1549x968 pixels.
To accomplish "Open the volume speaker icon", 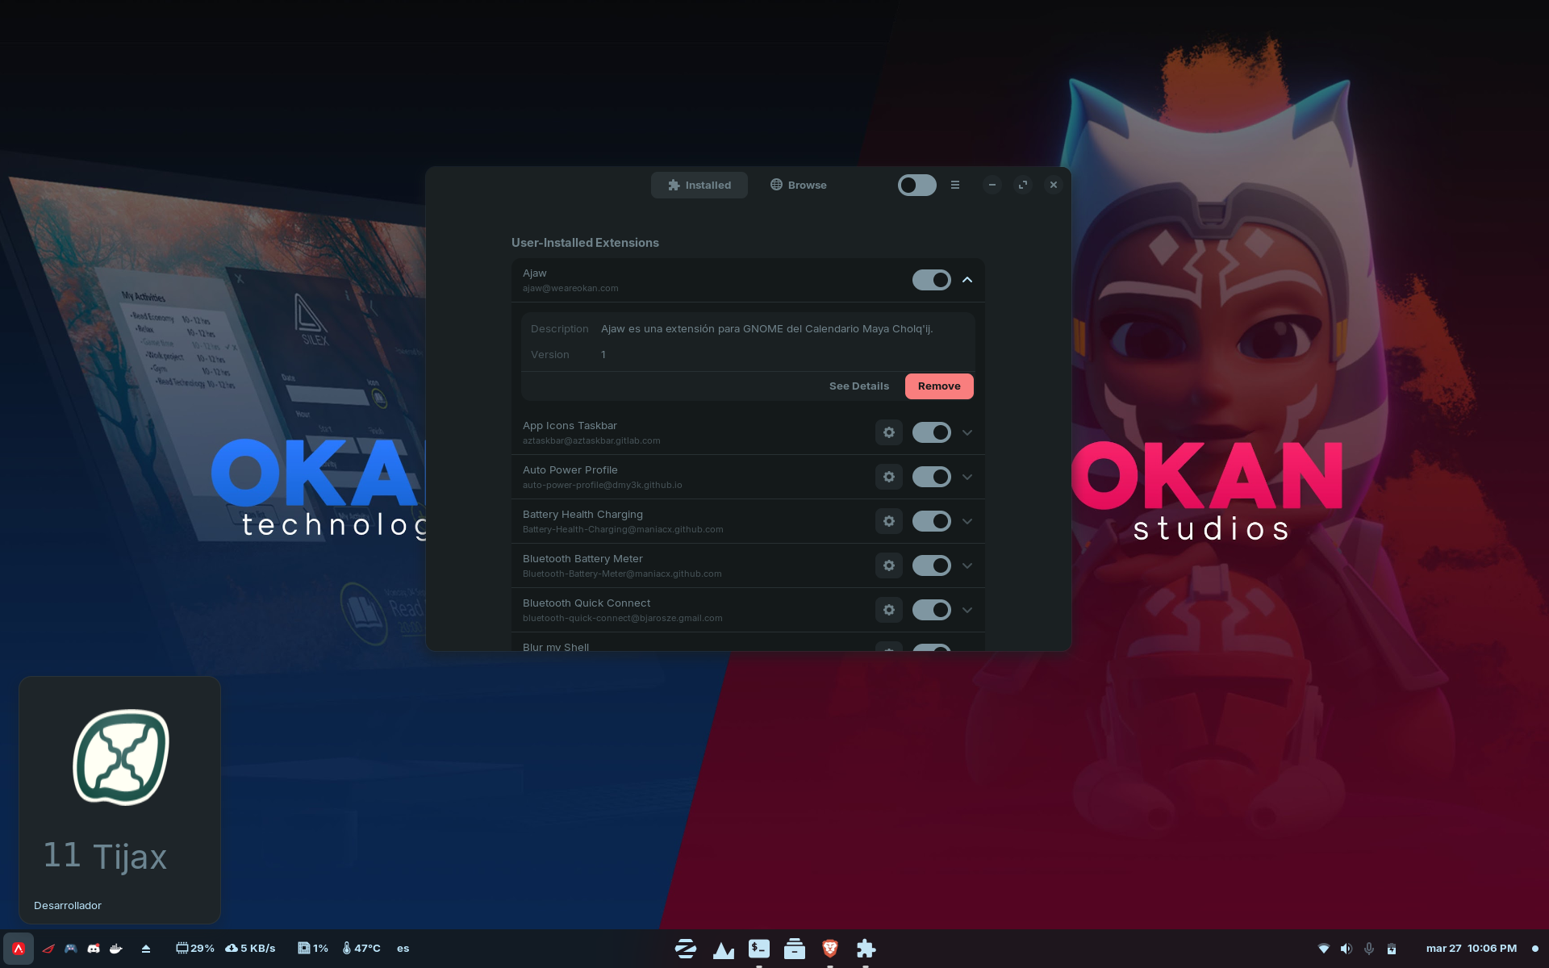I will (1346, 949).
